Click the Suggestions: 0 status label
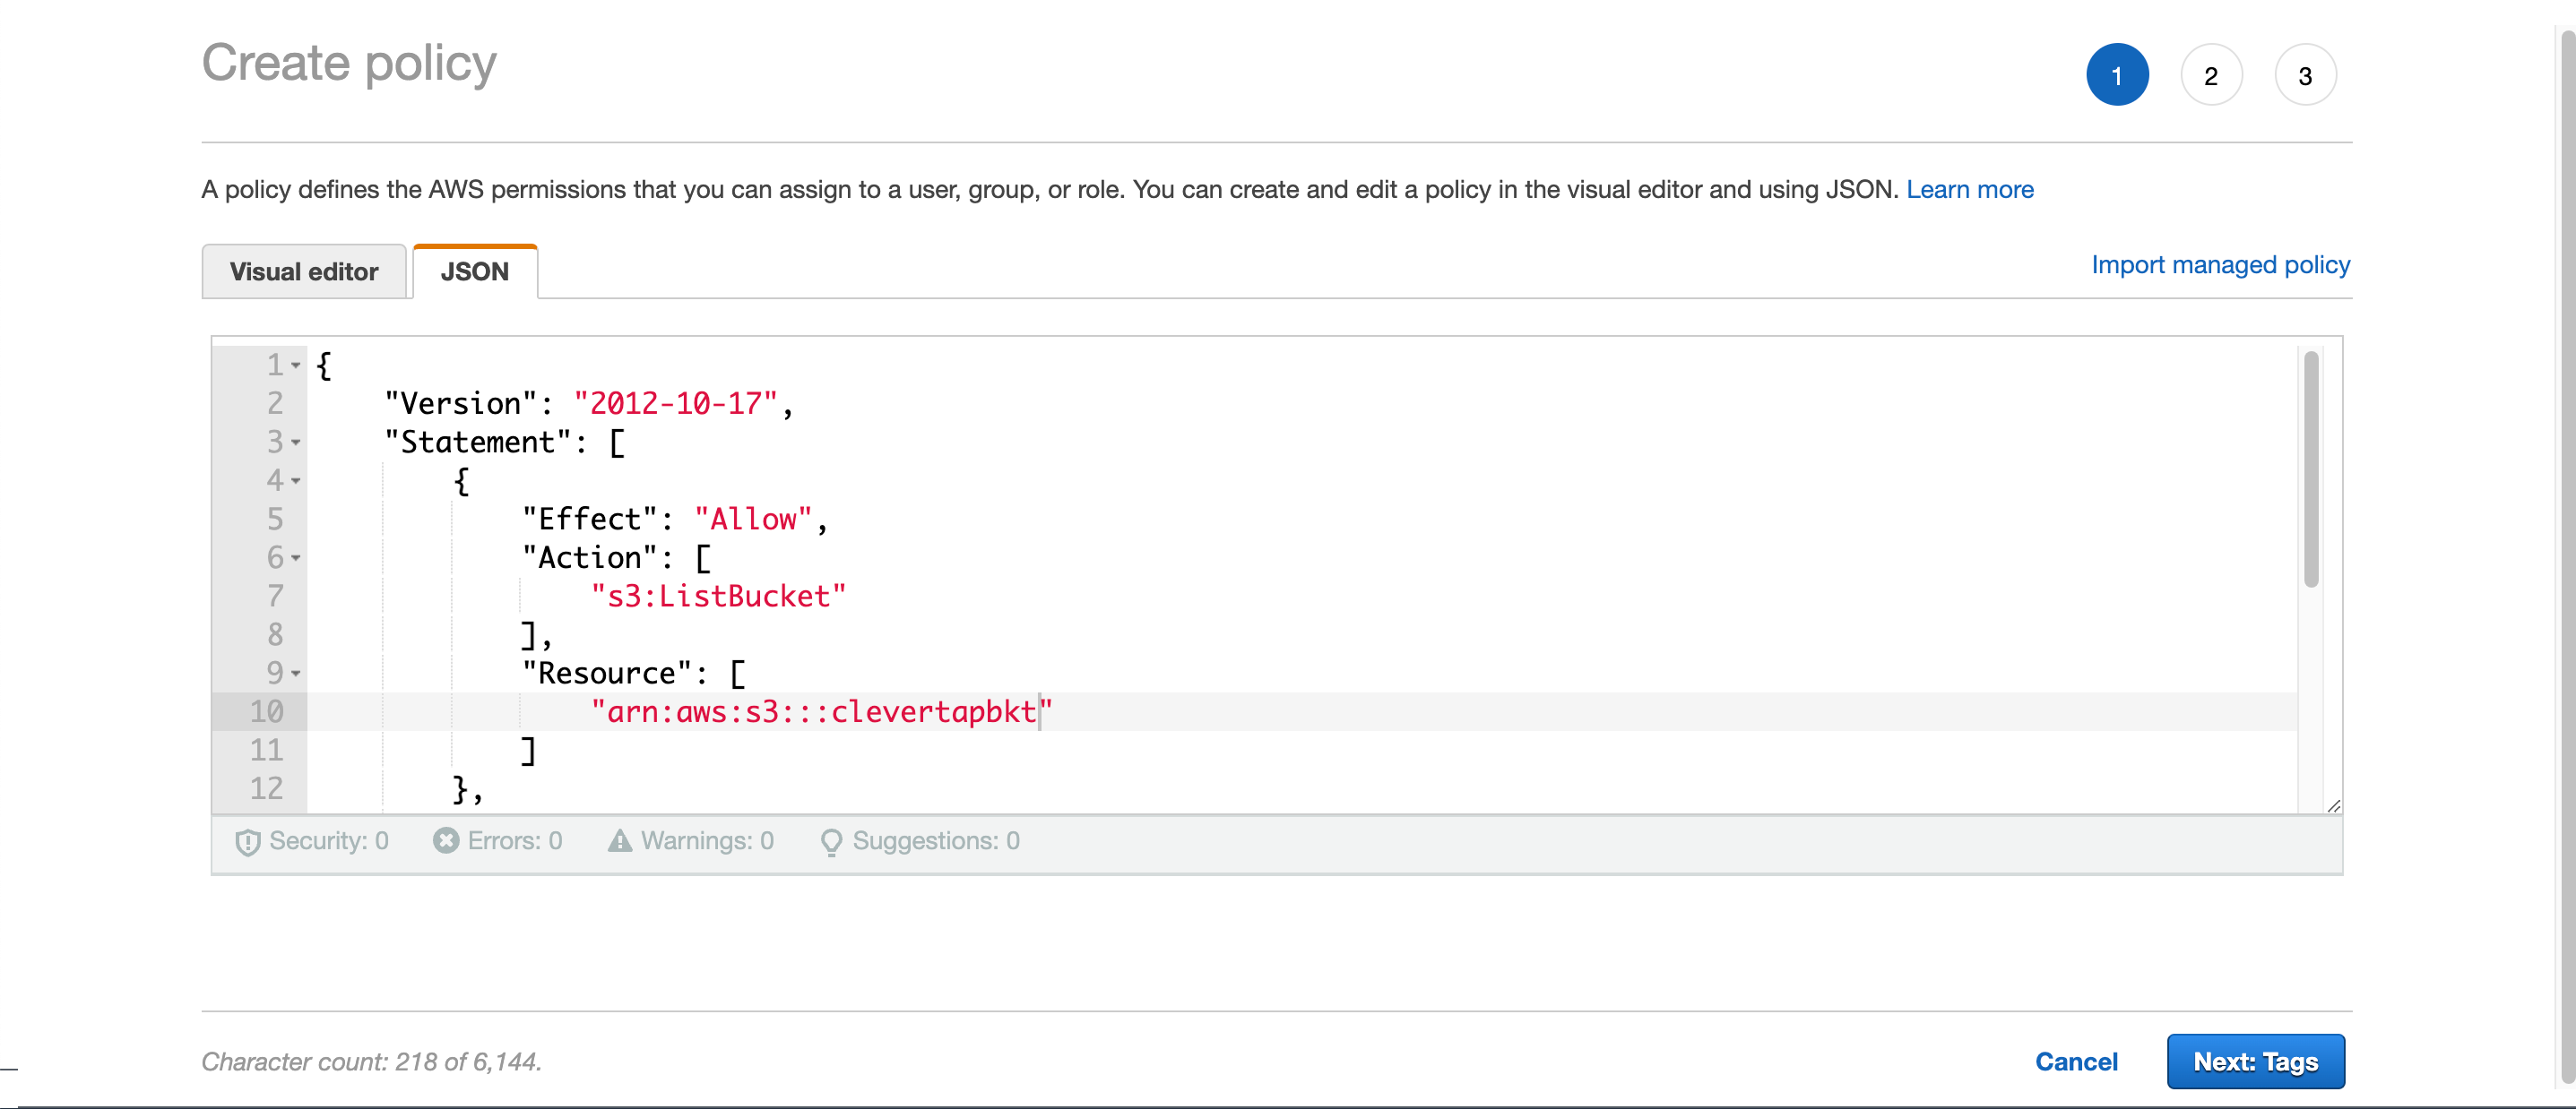Image resolution: width=2576 pixels, height=1109 pixels. click(936, 841)
